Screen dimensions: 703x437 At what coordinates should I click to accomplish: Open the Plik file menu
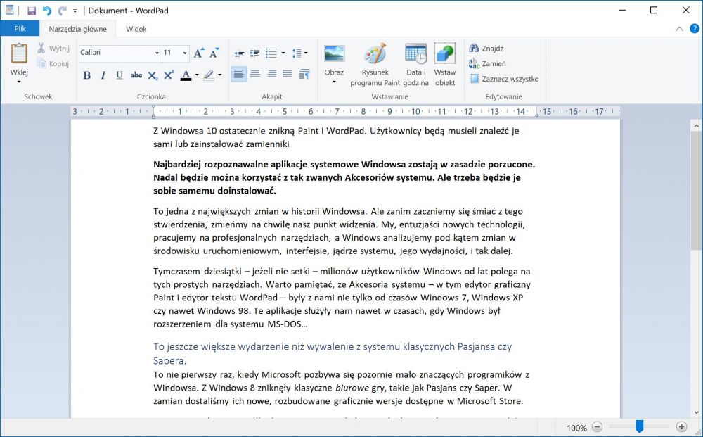[20, 29]
